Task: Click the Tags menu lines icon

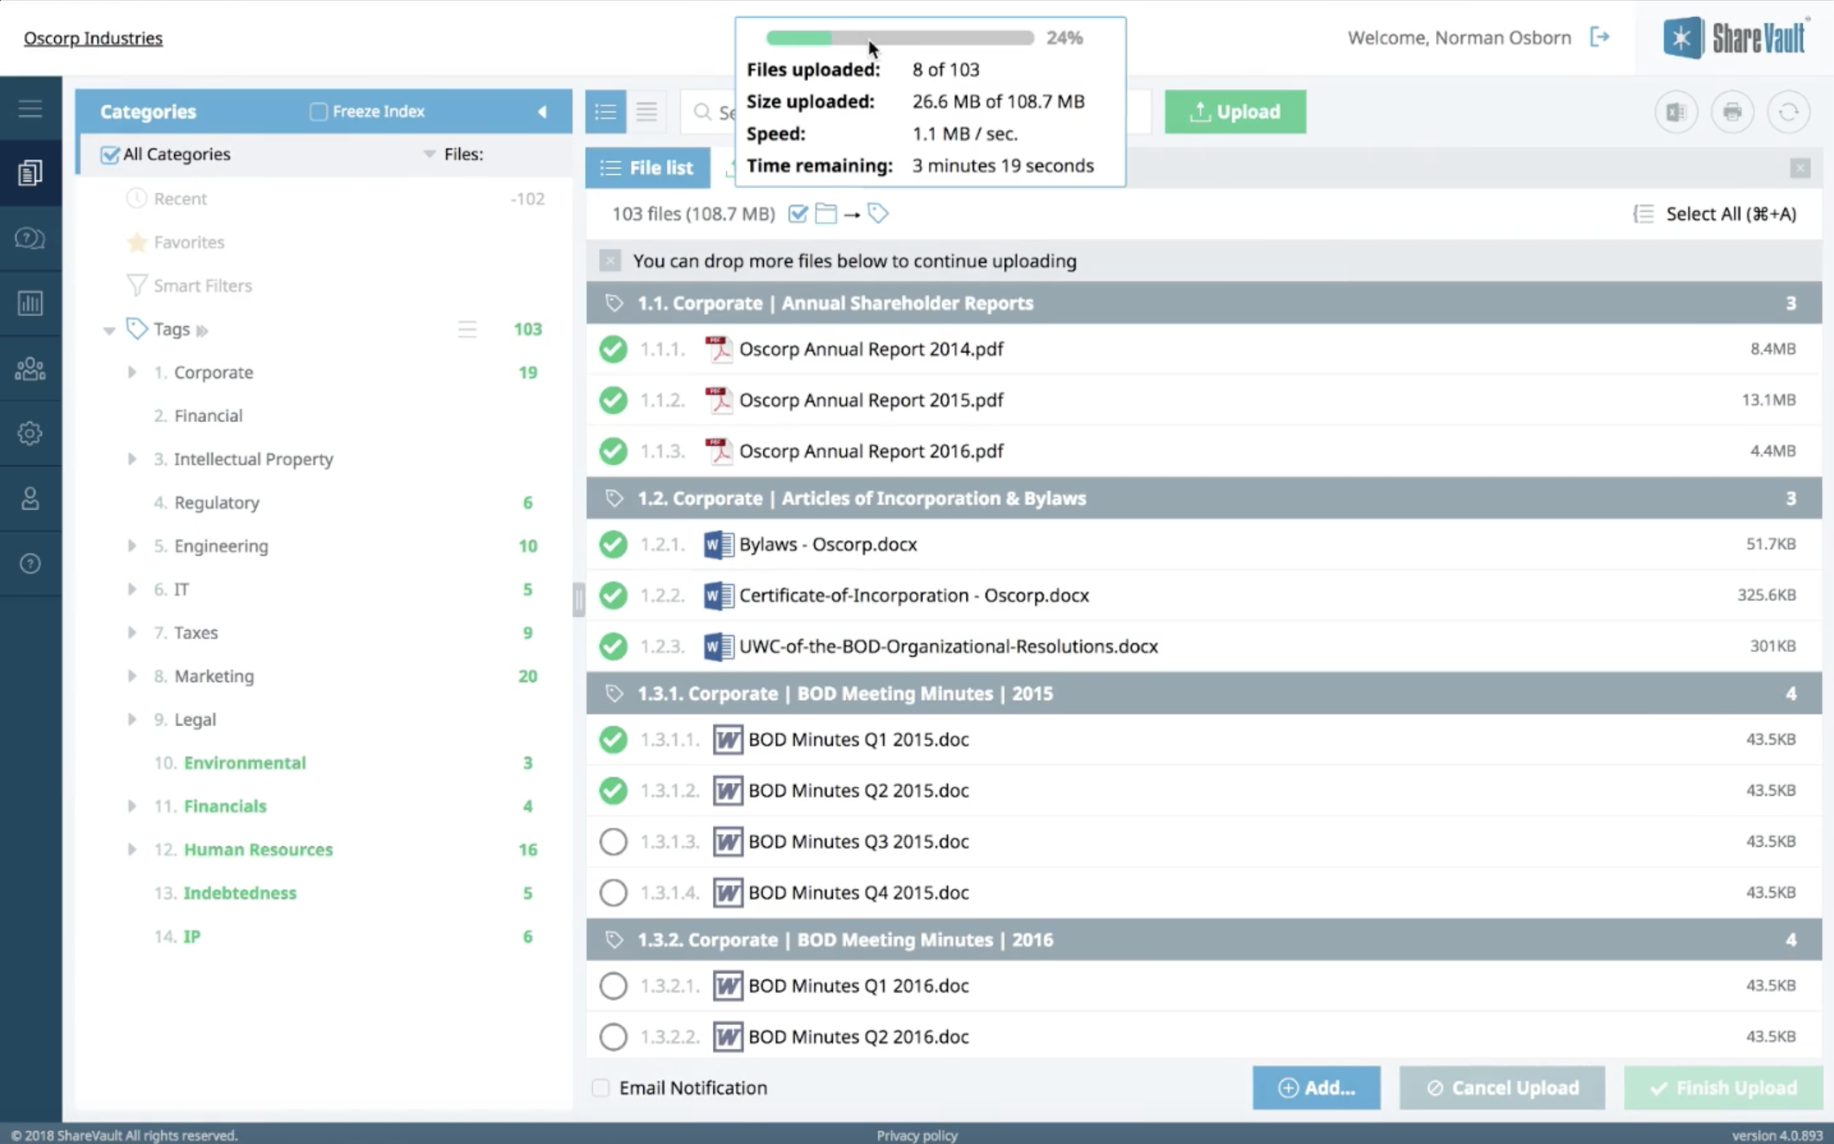Action: 467,329
